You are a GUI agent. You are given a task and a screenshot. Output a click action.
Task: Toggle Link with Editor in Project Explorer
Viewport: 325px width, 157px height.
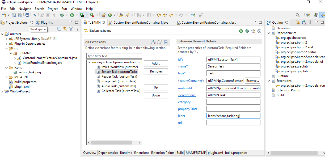65,29
